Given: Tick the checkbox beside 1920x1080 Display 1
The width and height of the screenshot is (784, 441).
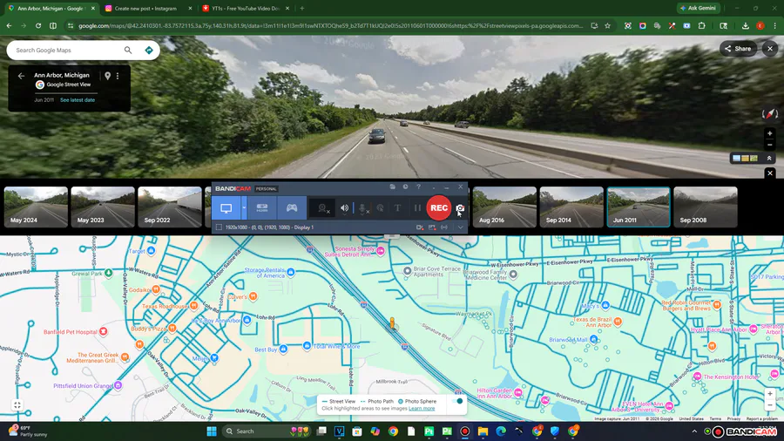Looking at the screenshot, I should (x=219, y=227).
